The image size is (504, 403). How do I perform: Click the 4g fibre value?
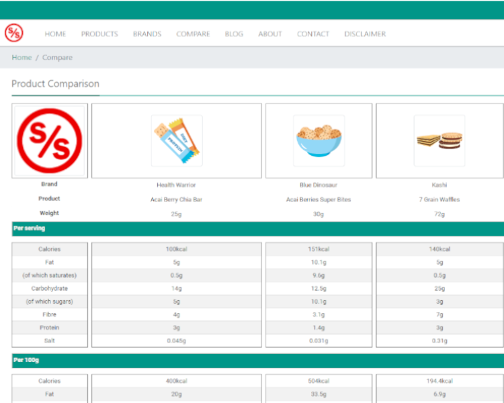point(177,314)
